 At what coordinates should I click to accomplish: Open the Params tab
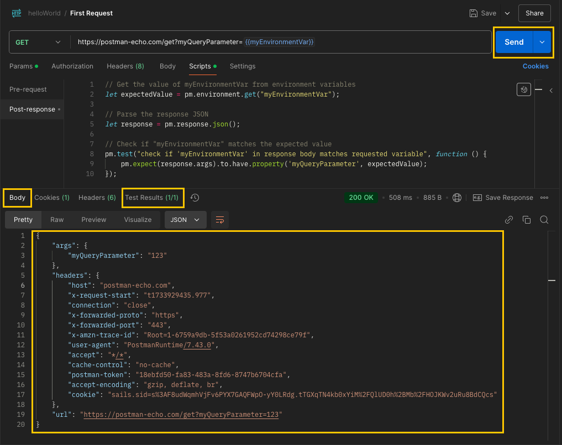click(24, 66)
